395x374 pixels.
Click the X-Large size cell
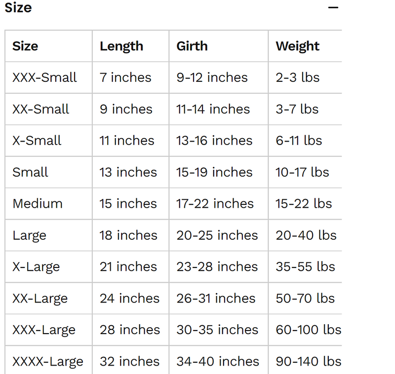tap(48, 267)
